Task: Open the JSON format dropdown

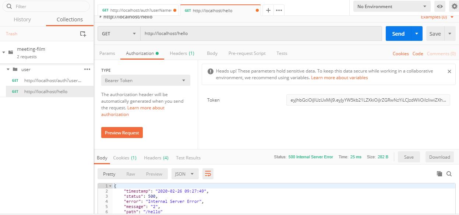Action: click(185, 174)
